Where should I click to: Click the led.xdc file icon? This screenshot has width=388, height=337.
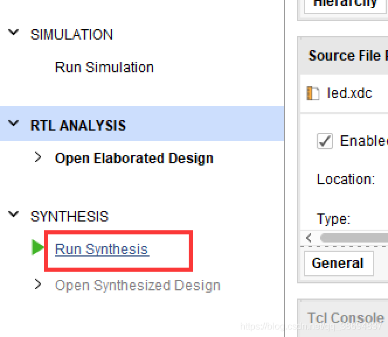click(x=313, y=93)
